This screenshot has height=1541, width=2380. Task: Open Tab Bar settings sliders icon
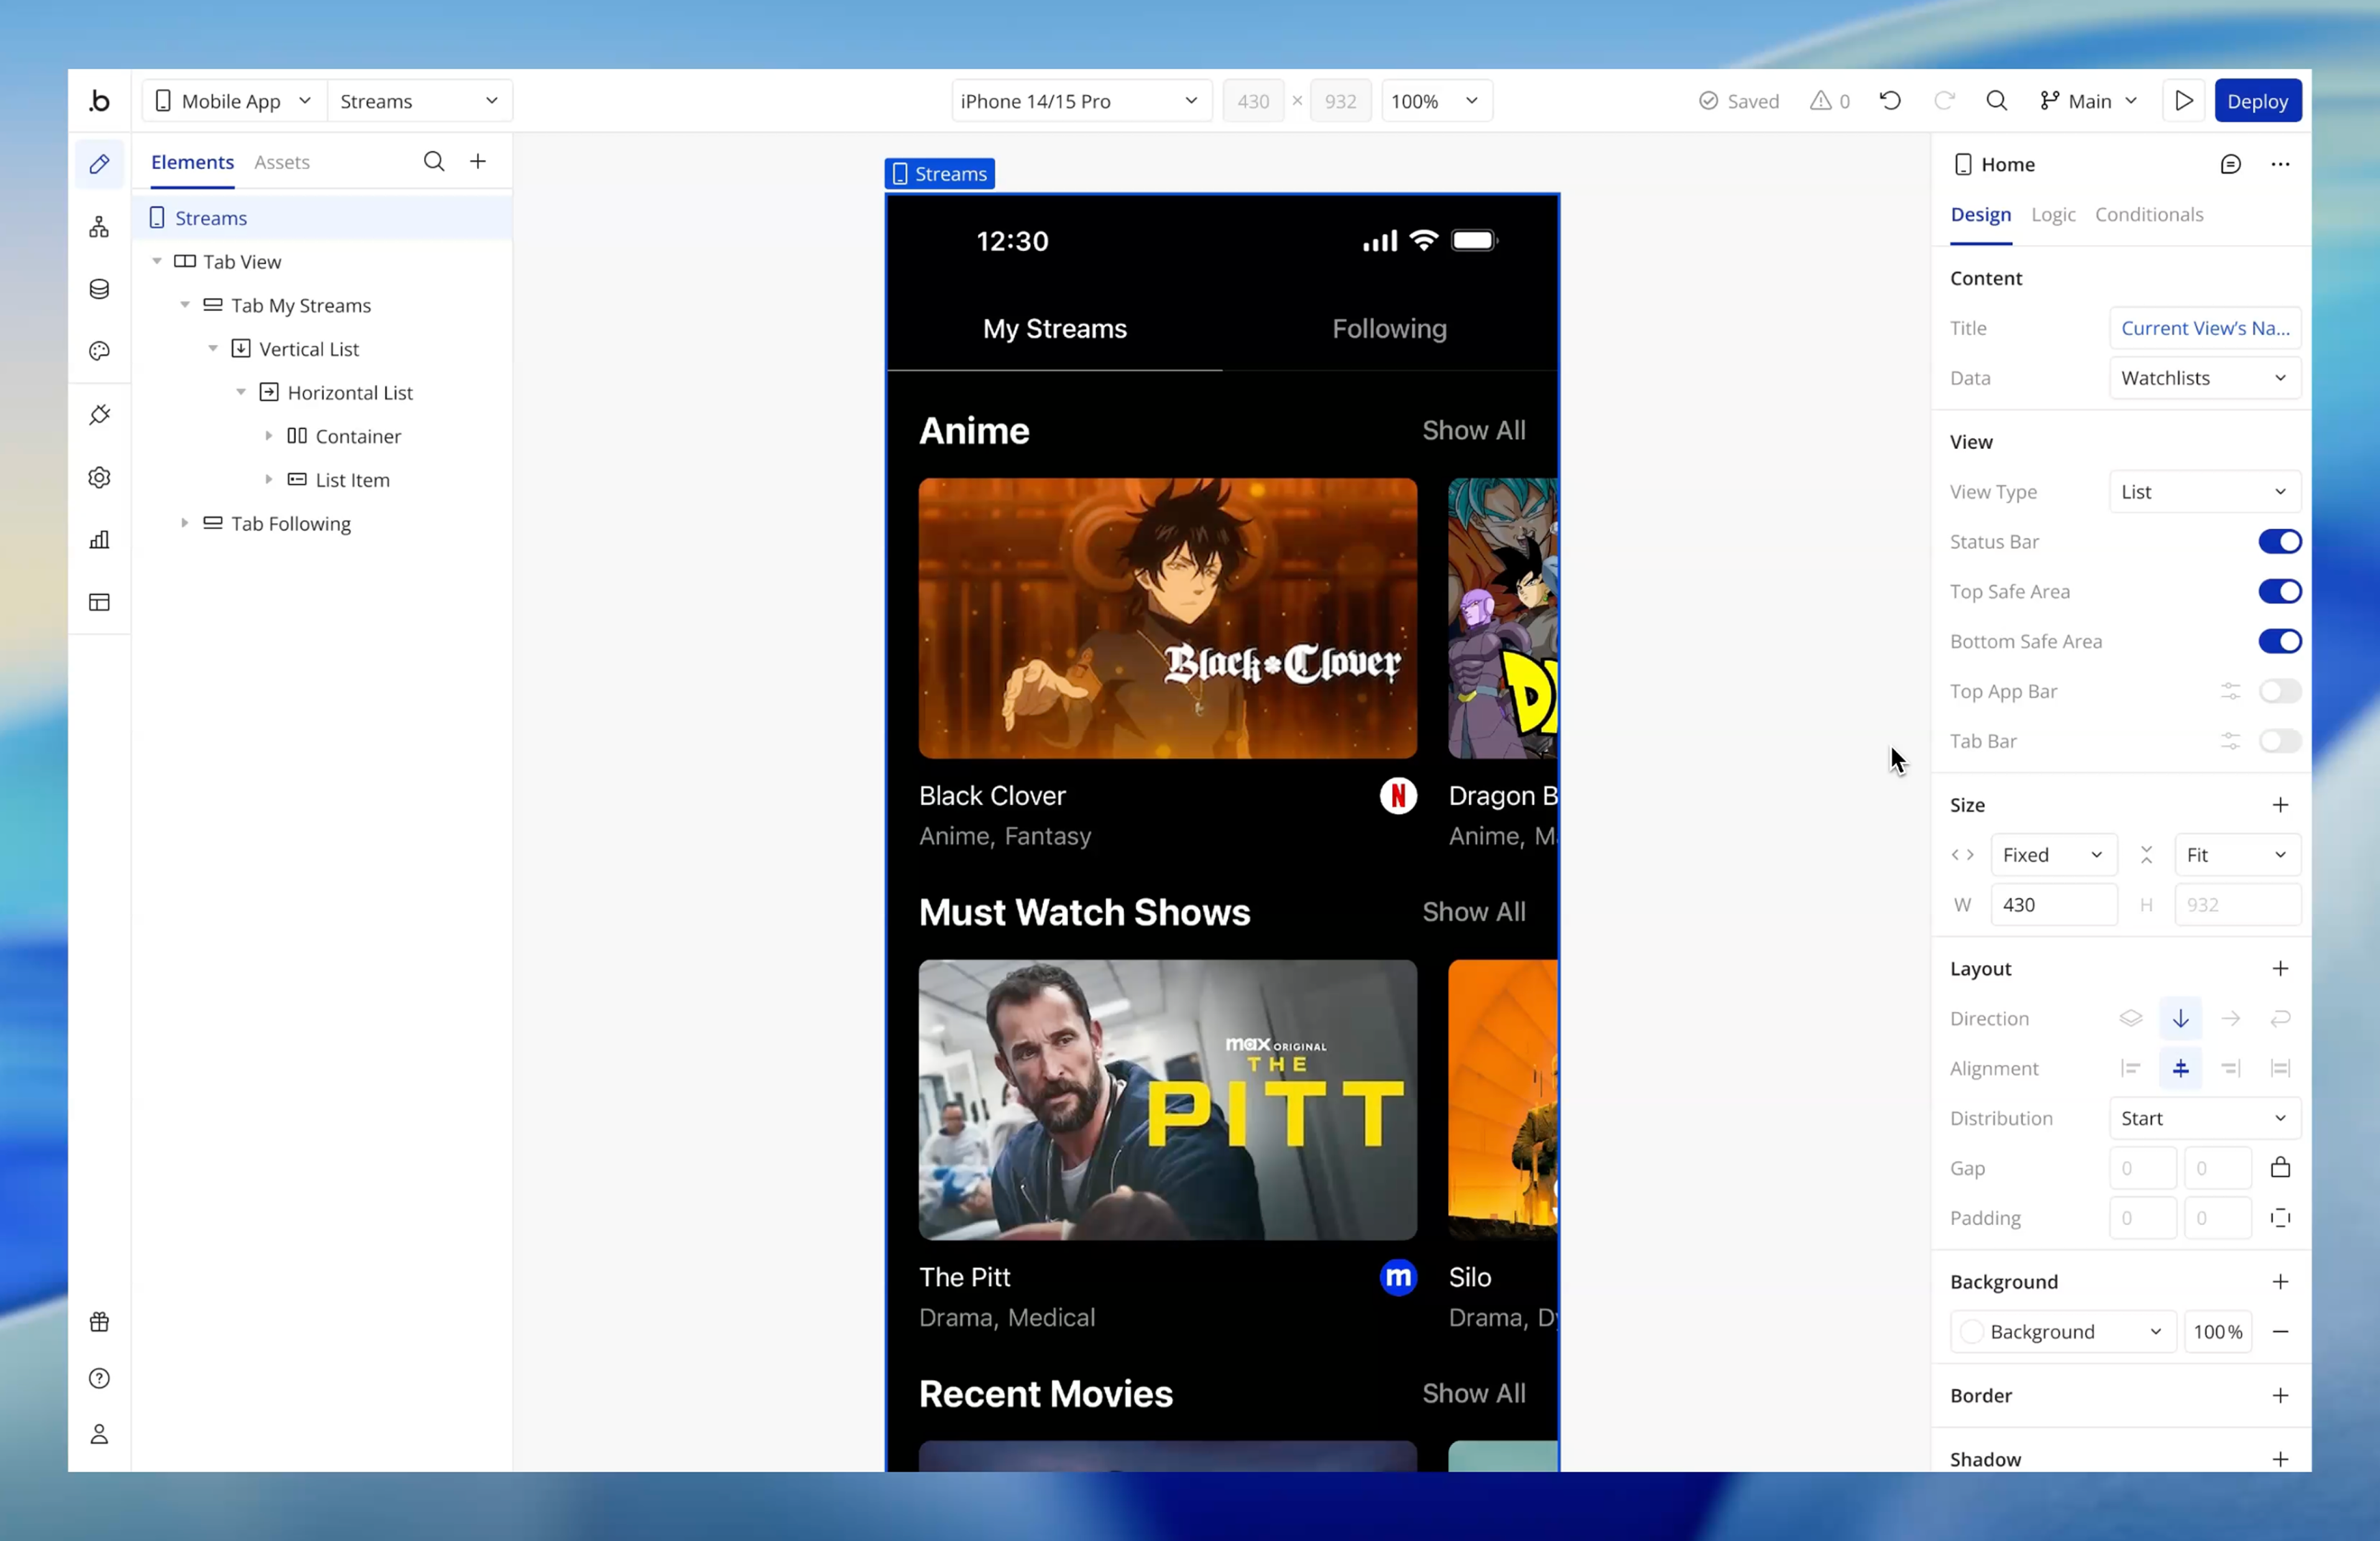(2231, 741)
